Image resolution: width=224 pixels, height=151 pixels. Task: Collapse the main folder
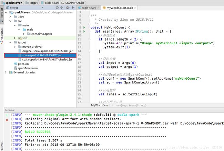[15, 25]
